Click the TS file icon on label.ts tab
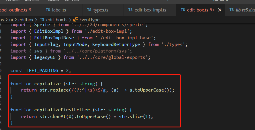 48,10
